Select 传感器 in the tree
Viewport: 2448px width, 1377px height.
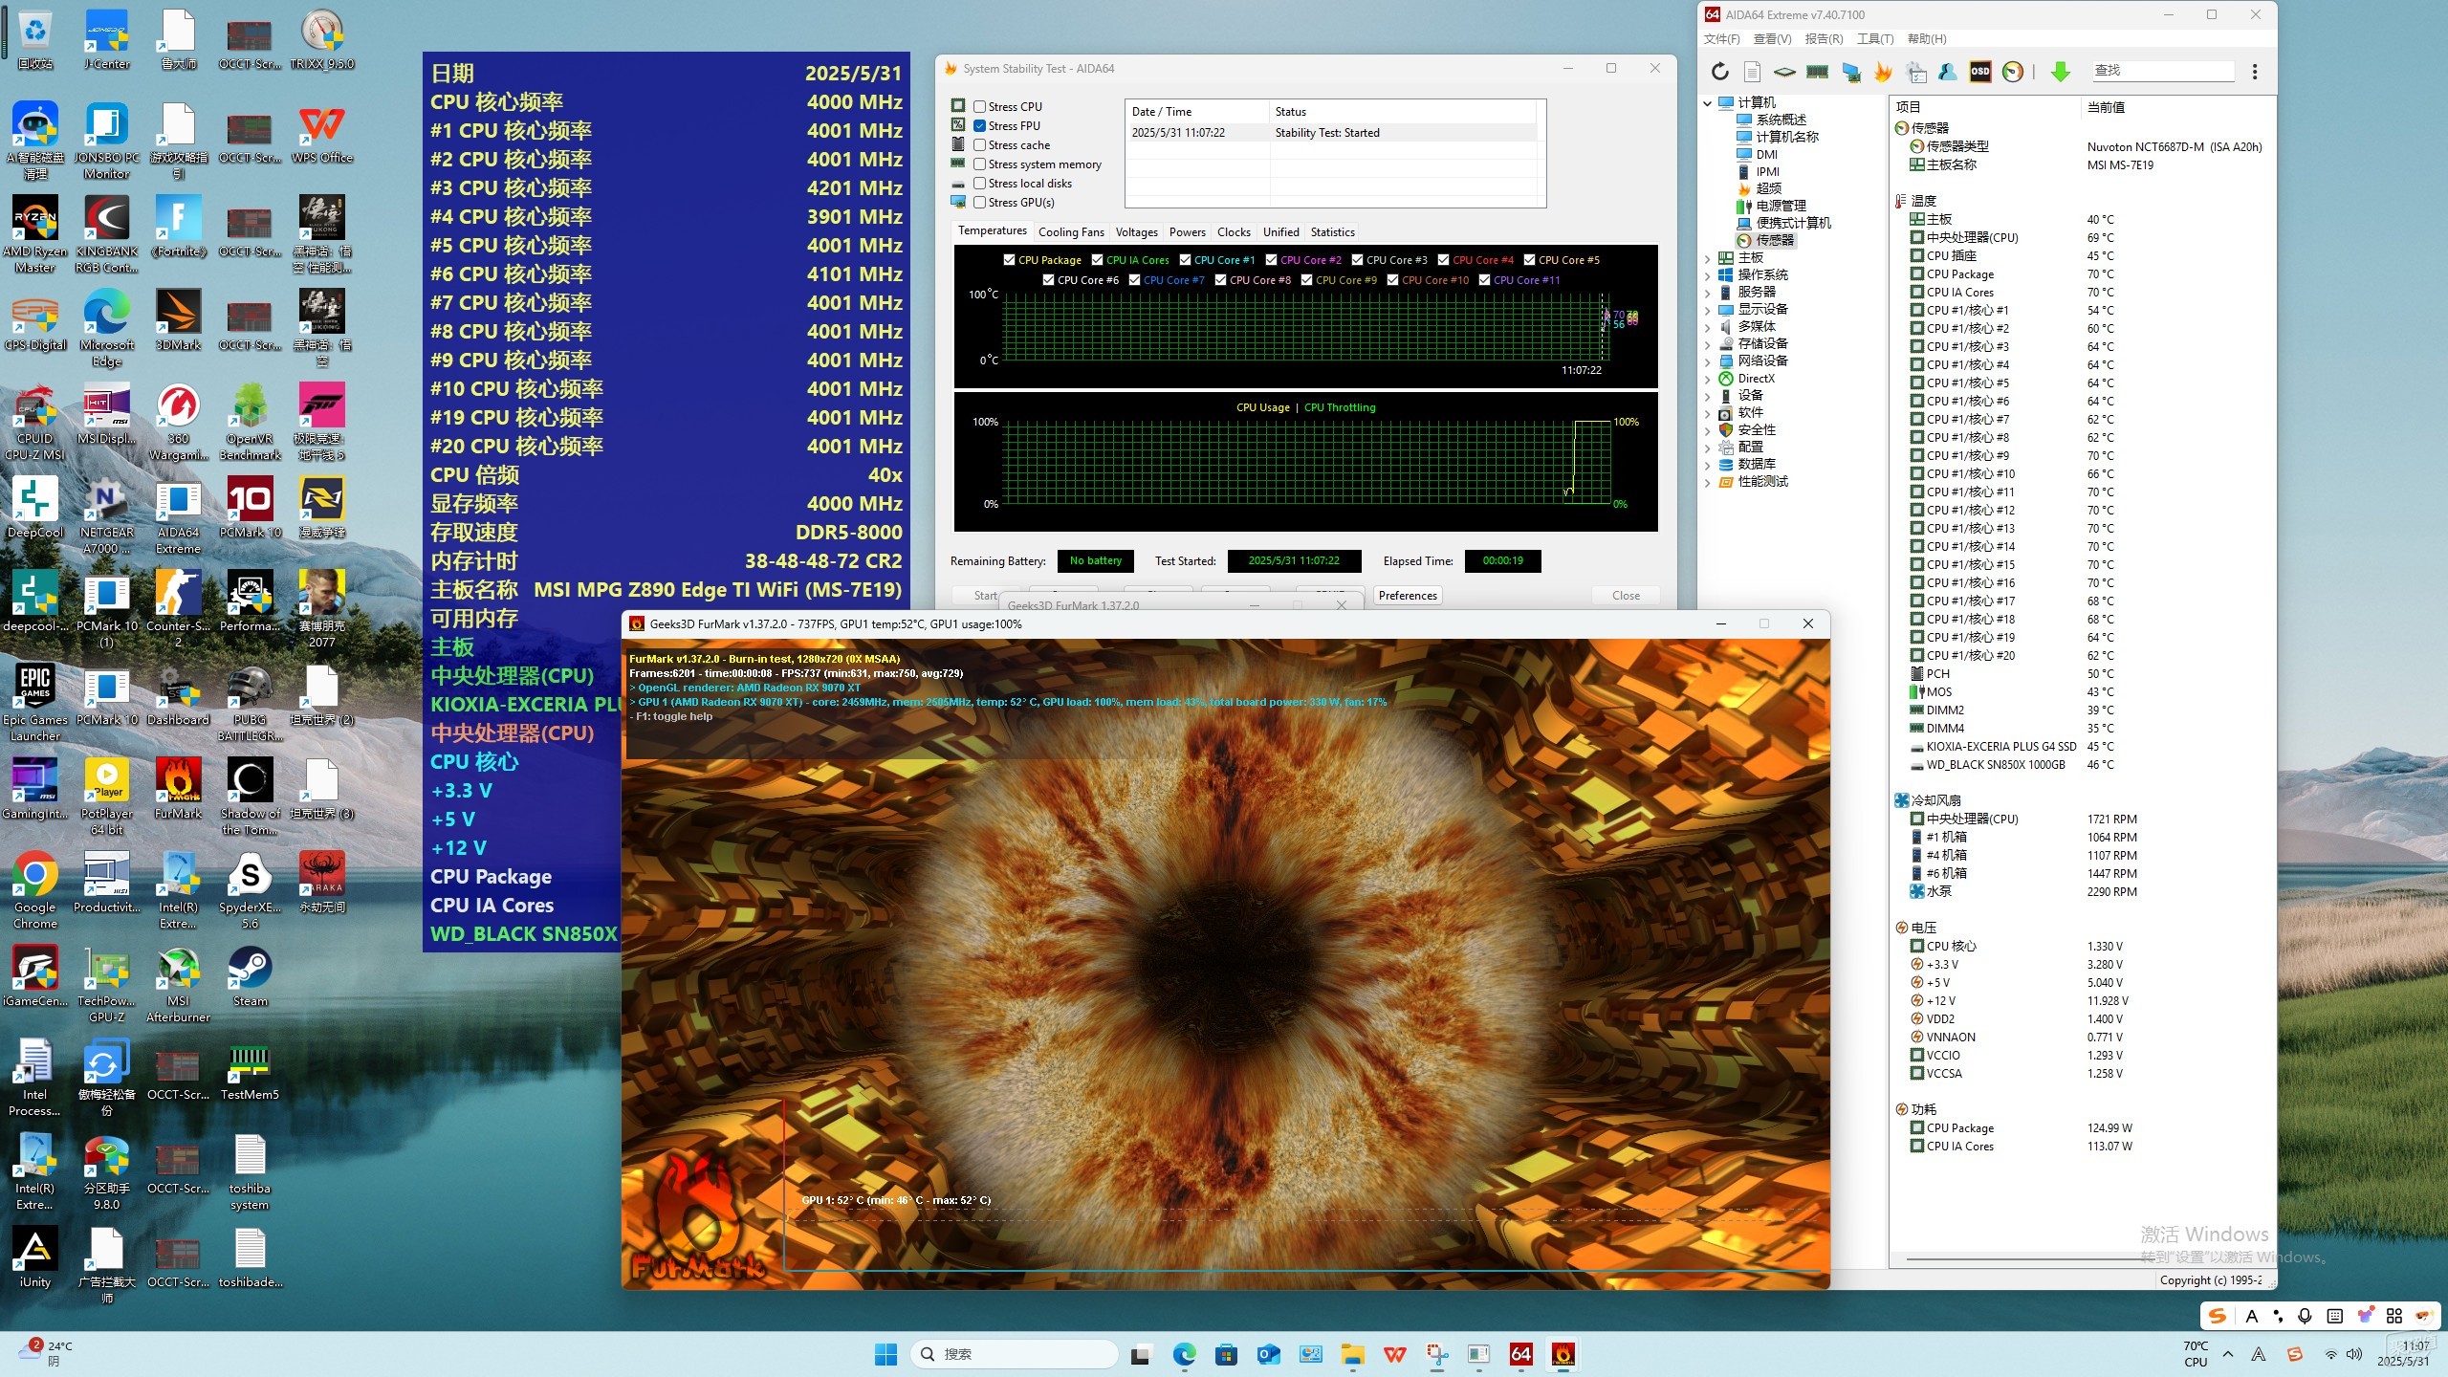coord(1774,241)
